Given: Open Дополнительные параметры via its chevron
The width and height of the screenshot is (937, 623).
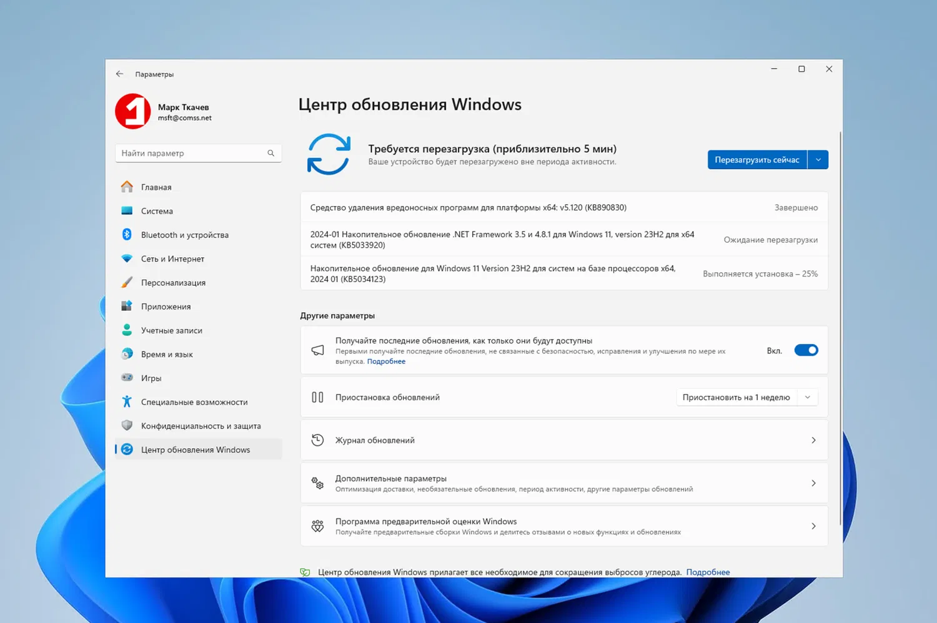Looking at the screenshot, I should [x=813, y=483].
